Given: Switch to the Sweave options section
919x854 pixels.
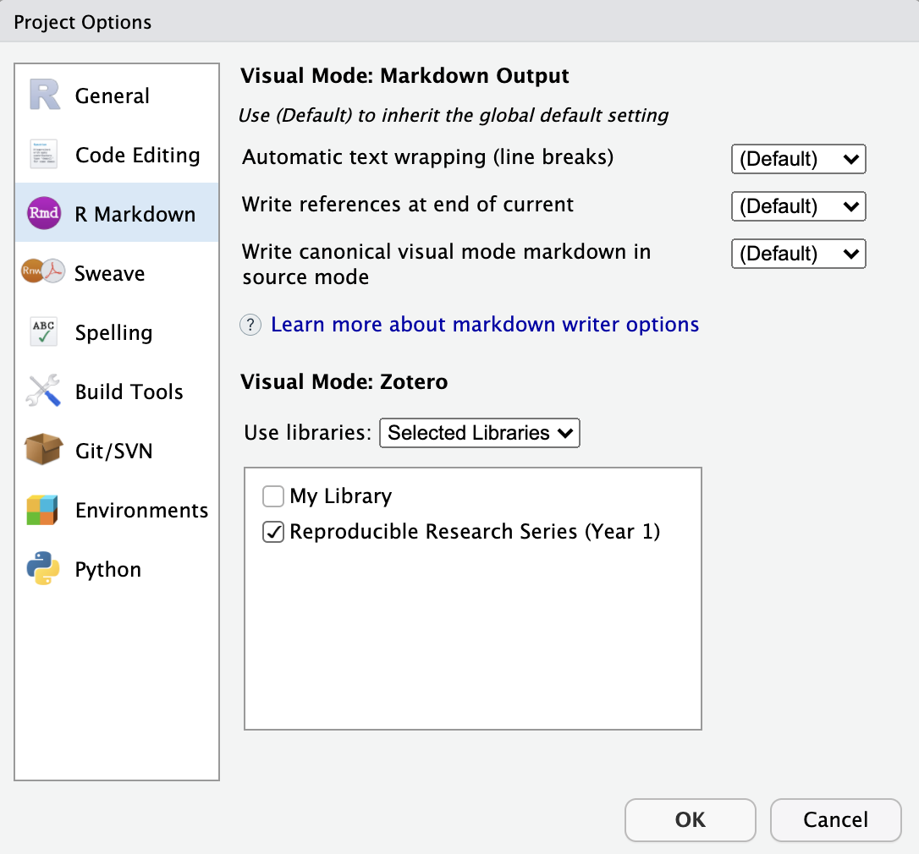Looking at the screenshot, I should click(x=109, y=273).
